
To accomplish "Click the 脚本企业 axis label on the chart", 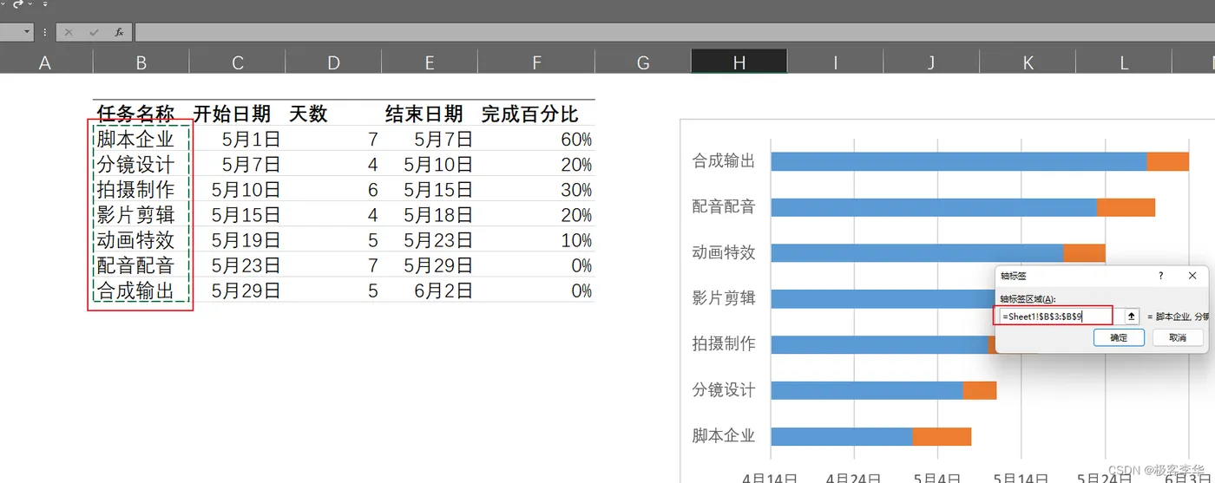I will pos(724,435).
